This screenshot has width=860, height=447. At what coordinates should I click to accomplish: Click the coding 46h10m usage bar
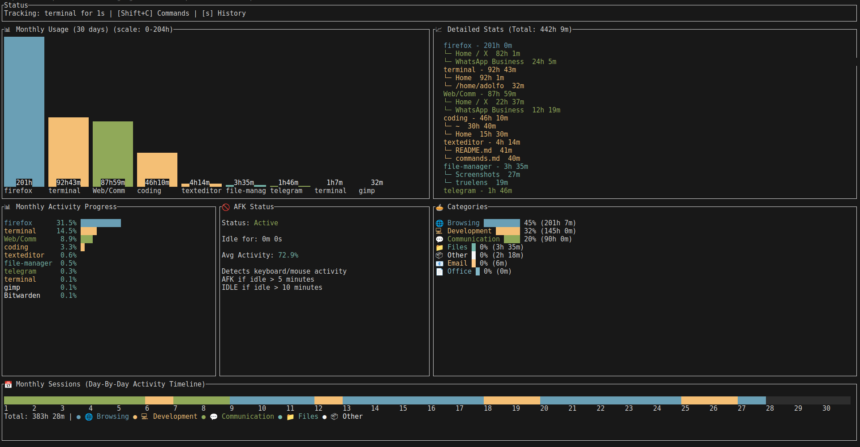[157, 170]
